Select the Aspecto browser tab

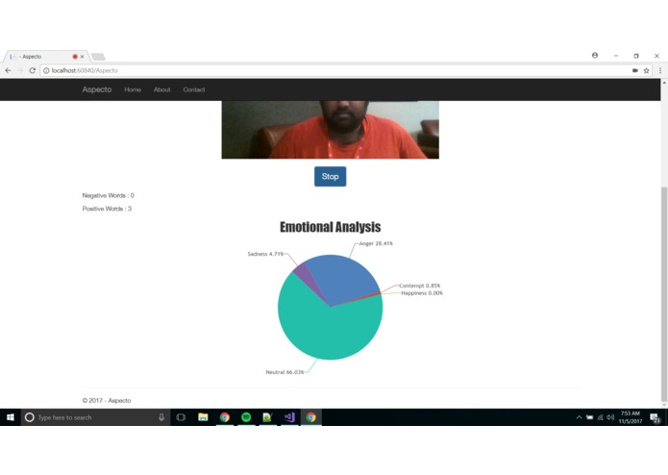[45, 56]
